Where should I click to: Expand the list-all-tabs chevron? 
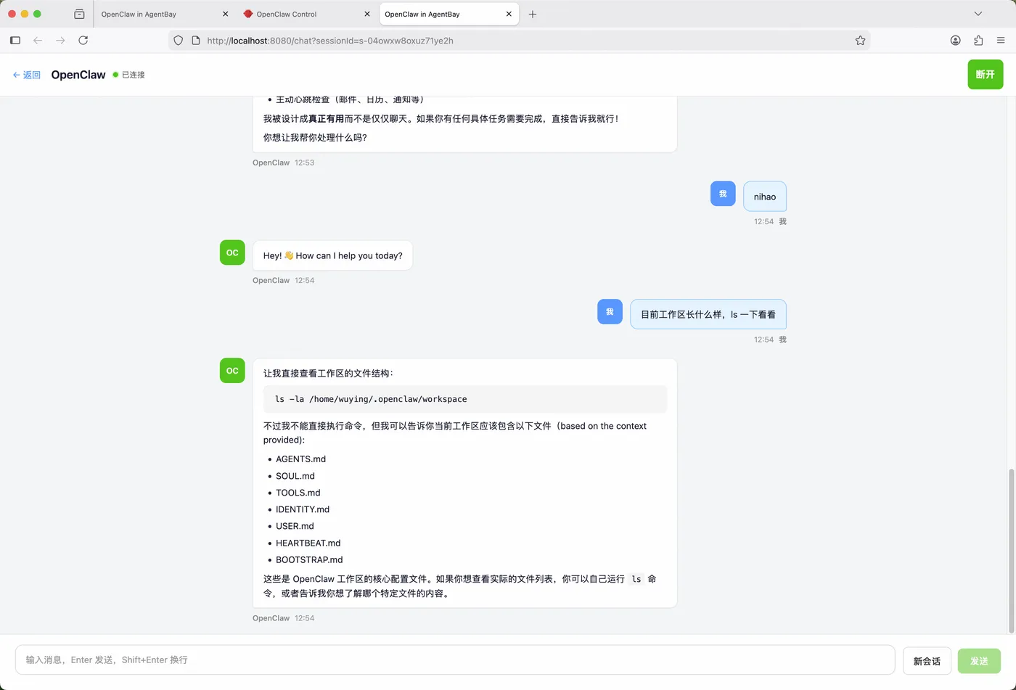[978, 14]
